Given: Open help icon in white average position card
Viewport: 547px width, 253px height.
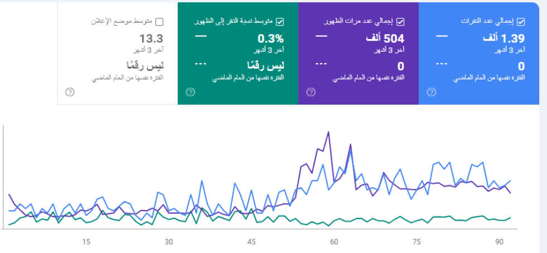Looking at the screenshot, I should (x=70, y=93).
